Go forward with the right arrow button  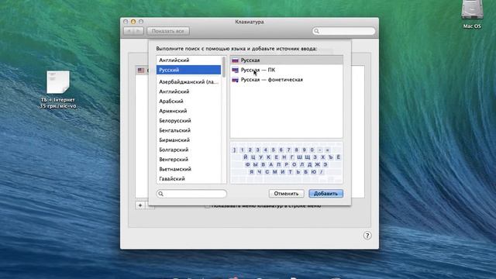[x=138, y=31]
